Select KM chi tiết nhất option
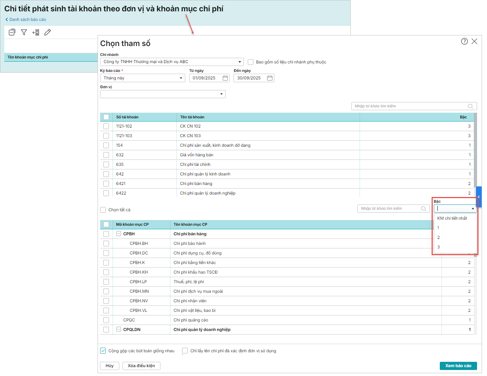The width and height of the screenshot is (487, 376). 452,218
